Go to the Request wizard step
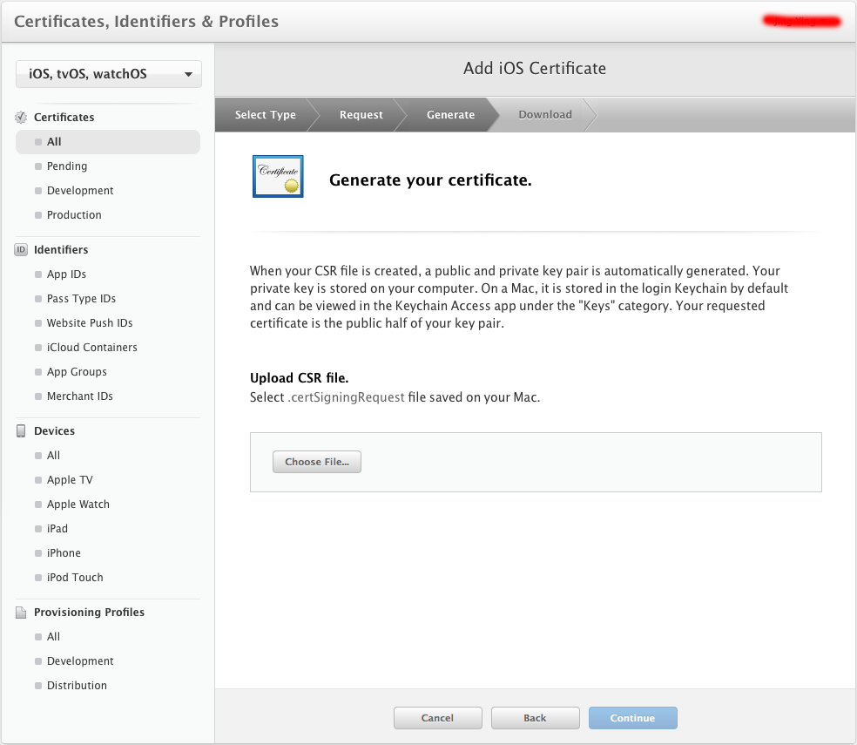857x745 pixels. coord(361,115)
